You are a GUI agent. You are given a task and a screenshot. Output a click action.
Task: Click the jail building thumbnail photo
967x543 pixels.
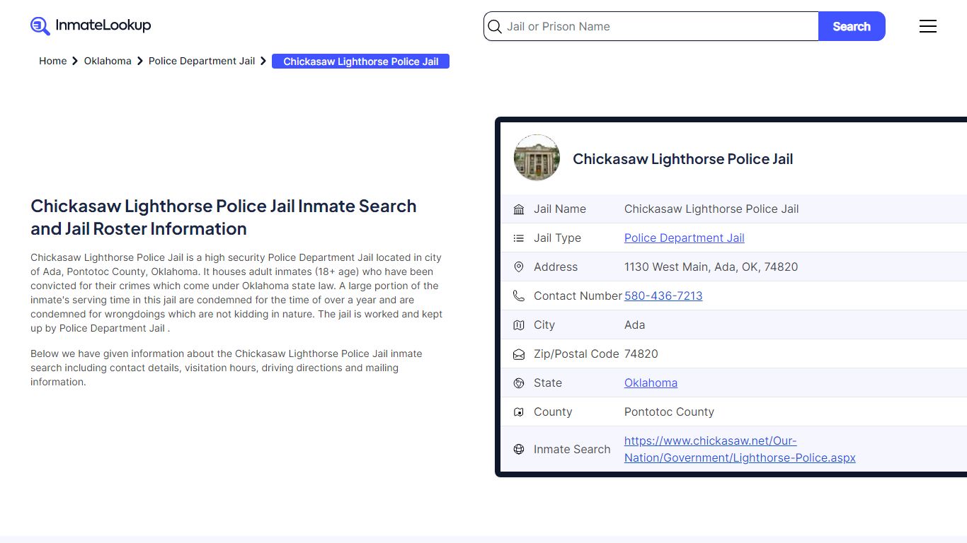537,158
